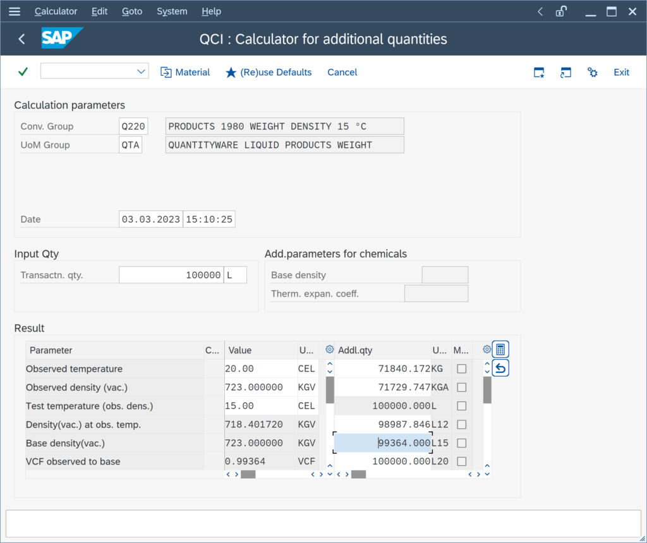Click the Base density field under Add.parameters

445,275
